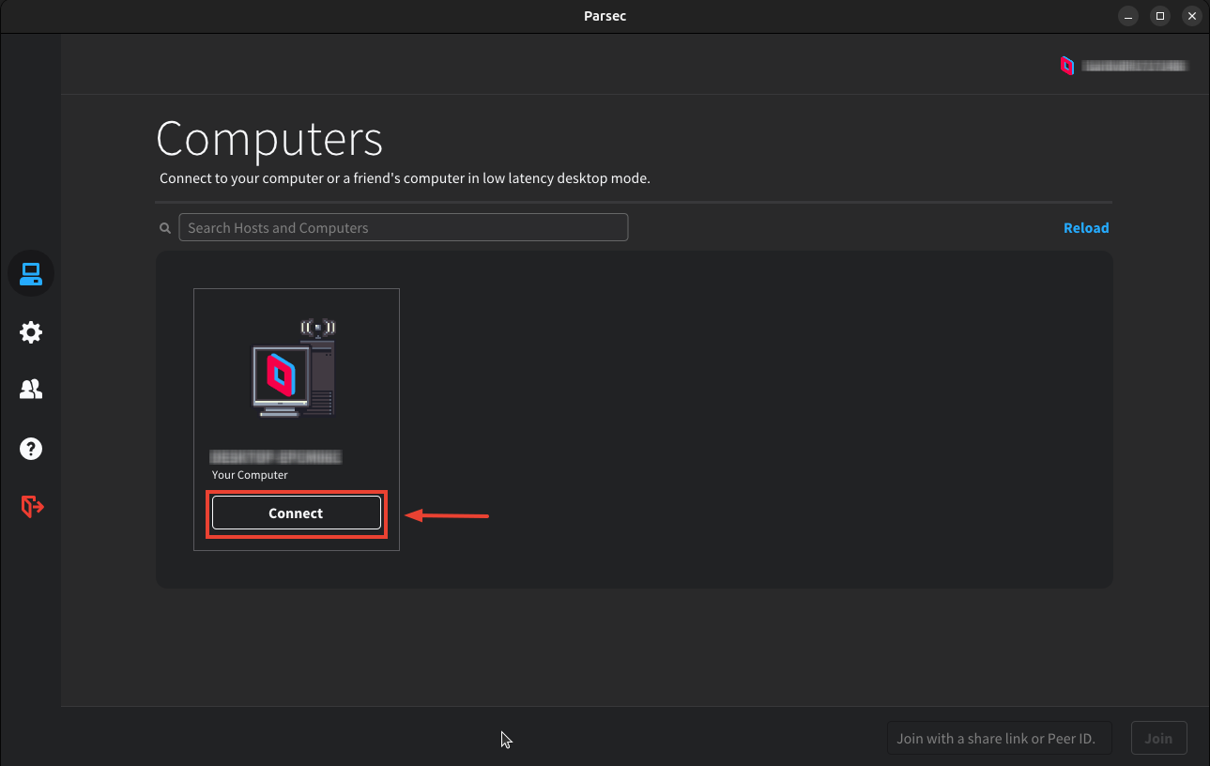Viewport: 1210px width, 766px height.
Task: Click the "Your Computer" label
Action: click(250, 475)
